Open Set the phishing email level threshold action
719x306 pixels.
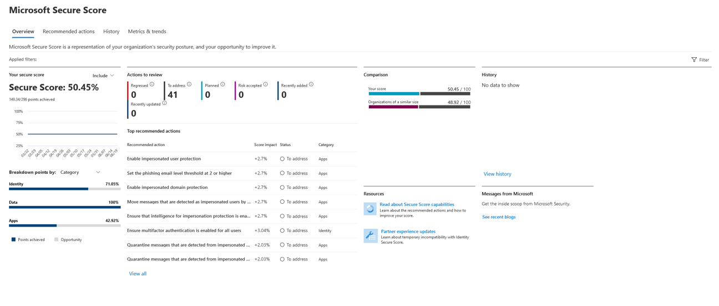click(179, 173)
